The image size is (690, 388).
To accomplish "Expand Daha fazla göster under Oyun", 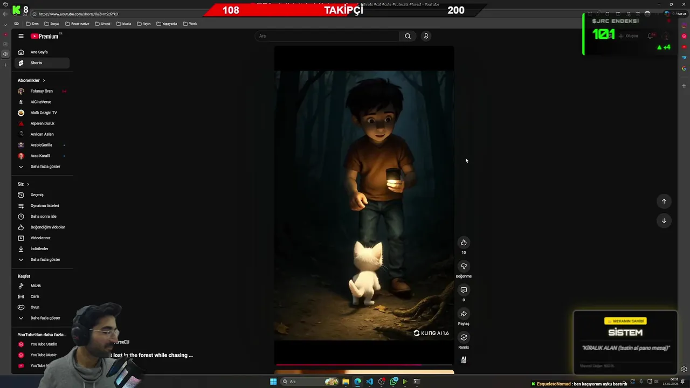I will pos(42,318).
